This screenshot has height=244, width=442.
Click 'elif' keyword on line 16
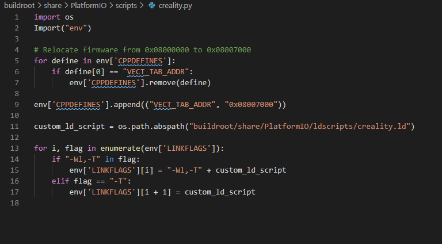tap(60, 181)
